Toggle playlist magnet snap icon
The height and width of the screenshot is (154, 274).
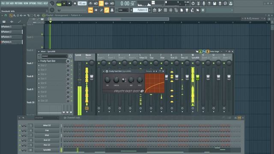click(x=6, y=15)
